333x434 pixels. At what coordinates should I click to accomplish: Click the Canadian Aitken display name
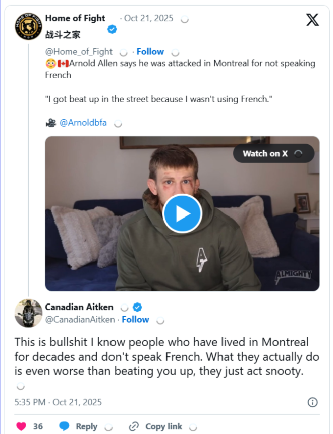point(79,307)
